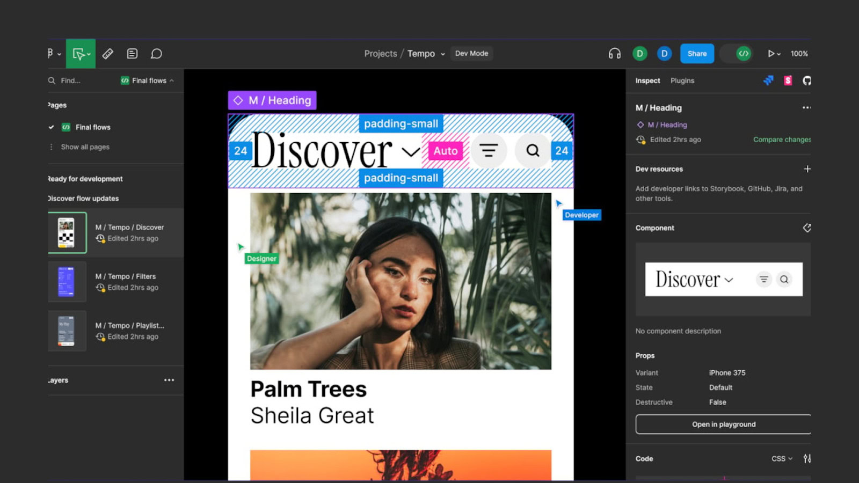This screenshot has width=859, height=483.
Task: Click the M / Heading canvas label
Action: click(x=272, y=100)
